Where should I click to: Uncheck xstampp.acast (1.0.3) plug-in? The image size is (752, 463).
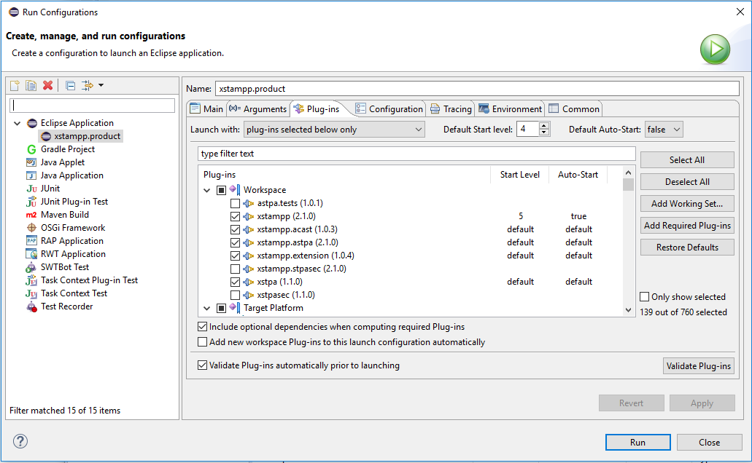235,230
